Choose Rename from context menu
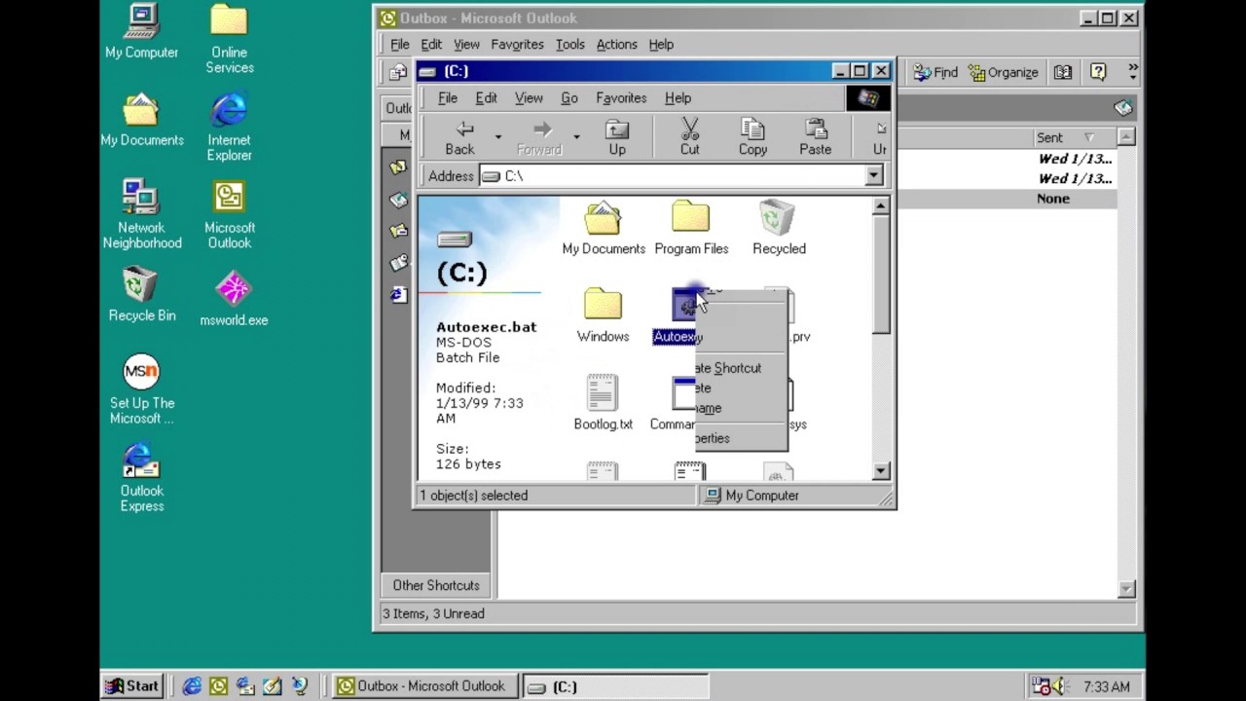This screenshot has width=1246, height=701. (740, 409)
